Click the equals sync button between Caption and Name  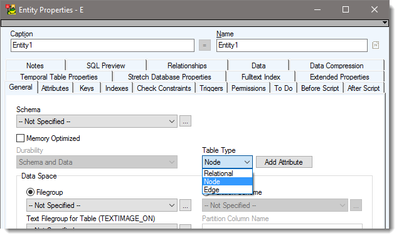click(205, 45)
